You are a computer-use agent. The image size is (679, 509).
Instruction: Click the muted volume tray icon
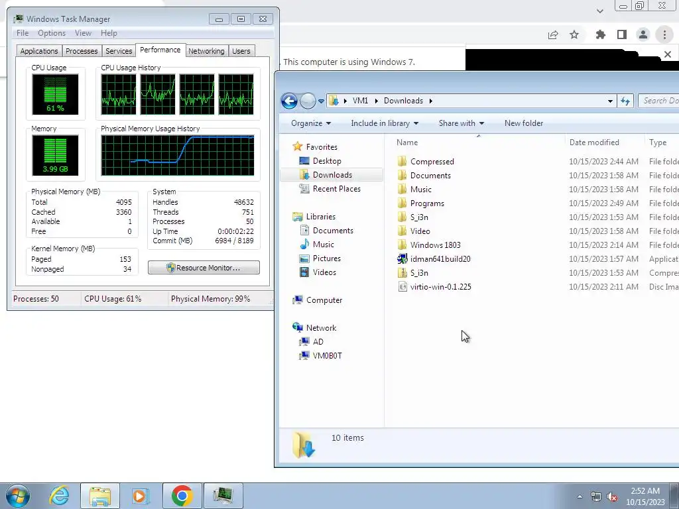tap(612, 496)
